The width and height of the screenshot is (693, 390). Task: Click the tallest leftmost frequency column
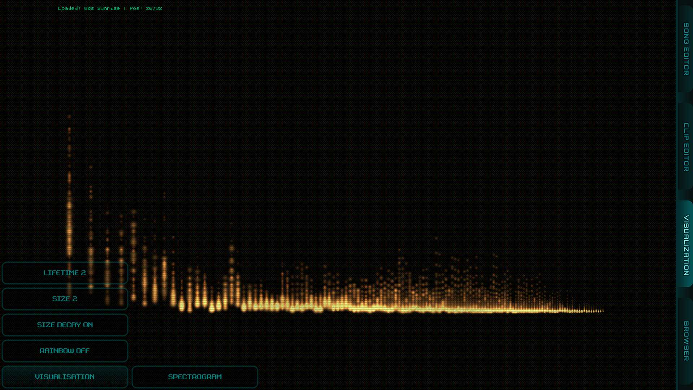69,217
